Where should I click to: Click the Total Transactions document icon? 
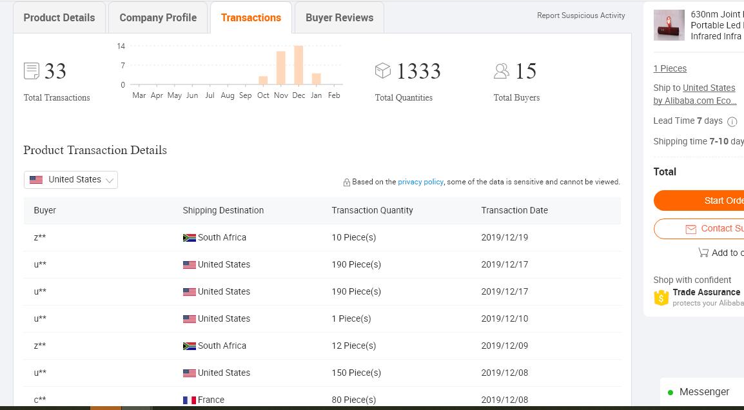[32, 71]
